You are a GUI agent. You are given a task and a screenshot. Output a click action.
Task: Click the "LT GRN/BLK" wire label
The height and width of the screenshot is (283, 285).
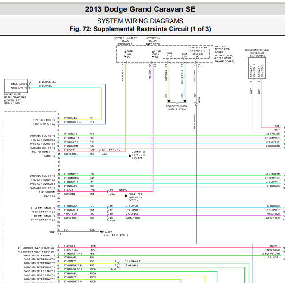click(132, 265)
